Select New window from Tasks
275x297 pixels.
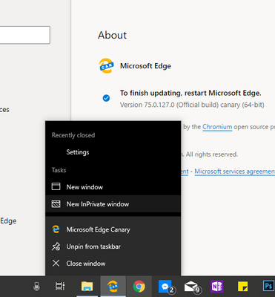(x=113, y=187)
